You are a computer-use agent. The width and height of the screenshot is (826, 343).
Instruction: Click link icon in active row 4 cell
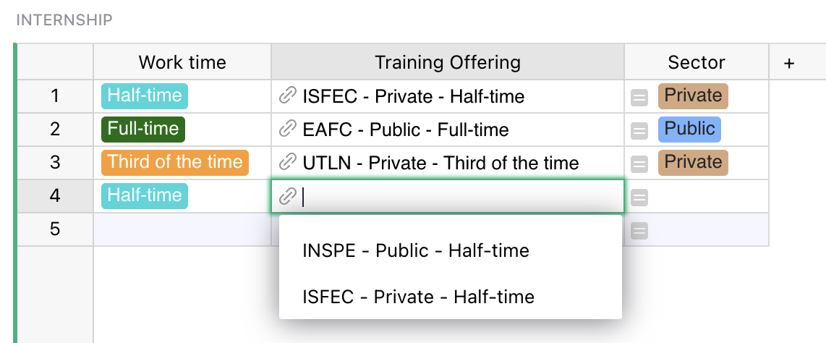[288, 196]
